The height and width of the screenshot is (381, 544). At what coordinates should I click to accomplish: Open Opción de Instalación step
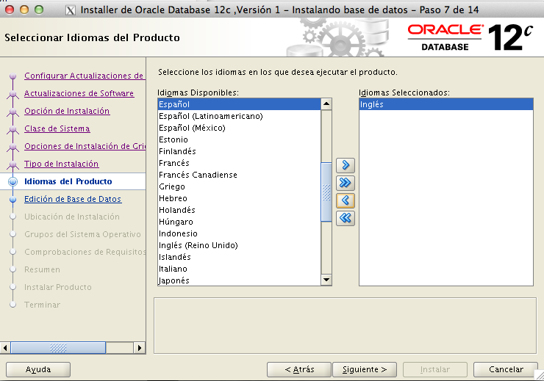67,111
